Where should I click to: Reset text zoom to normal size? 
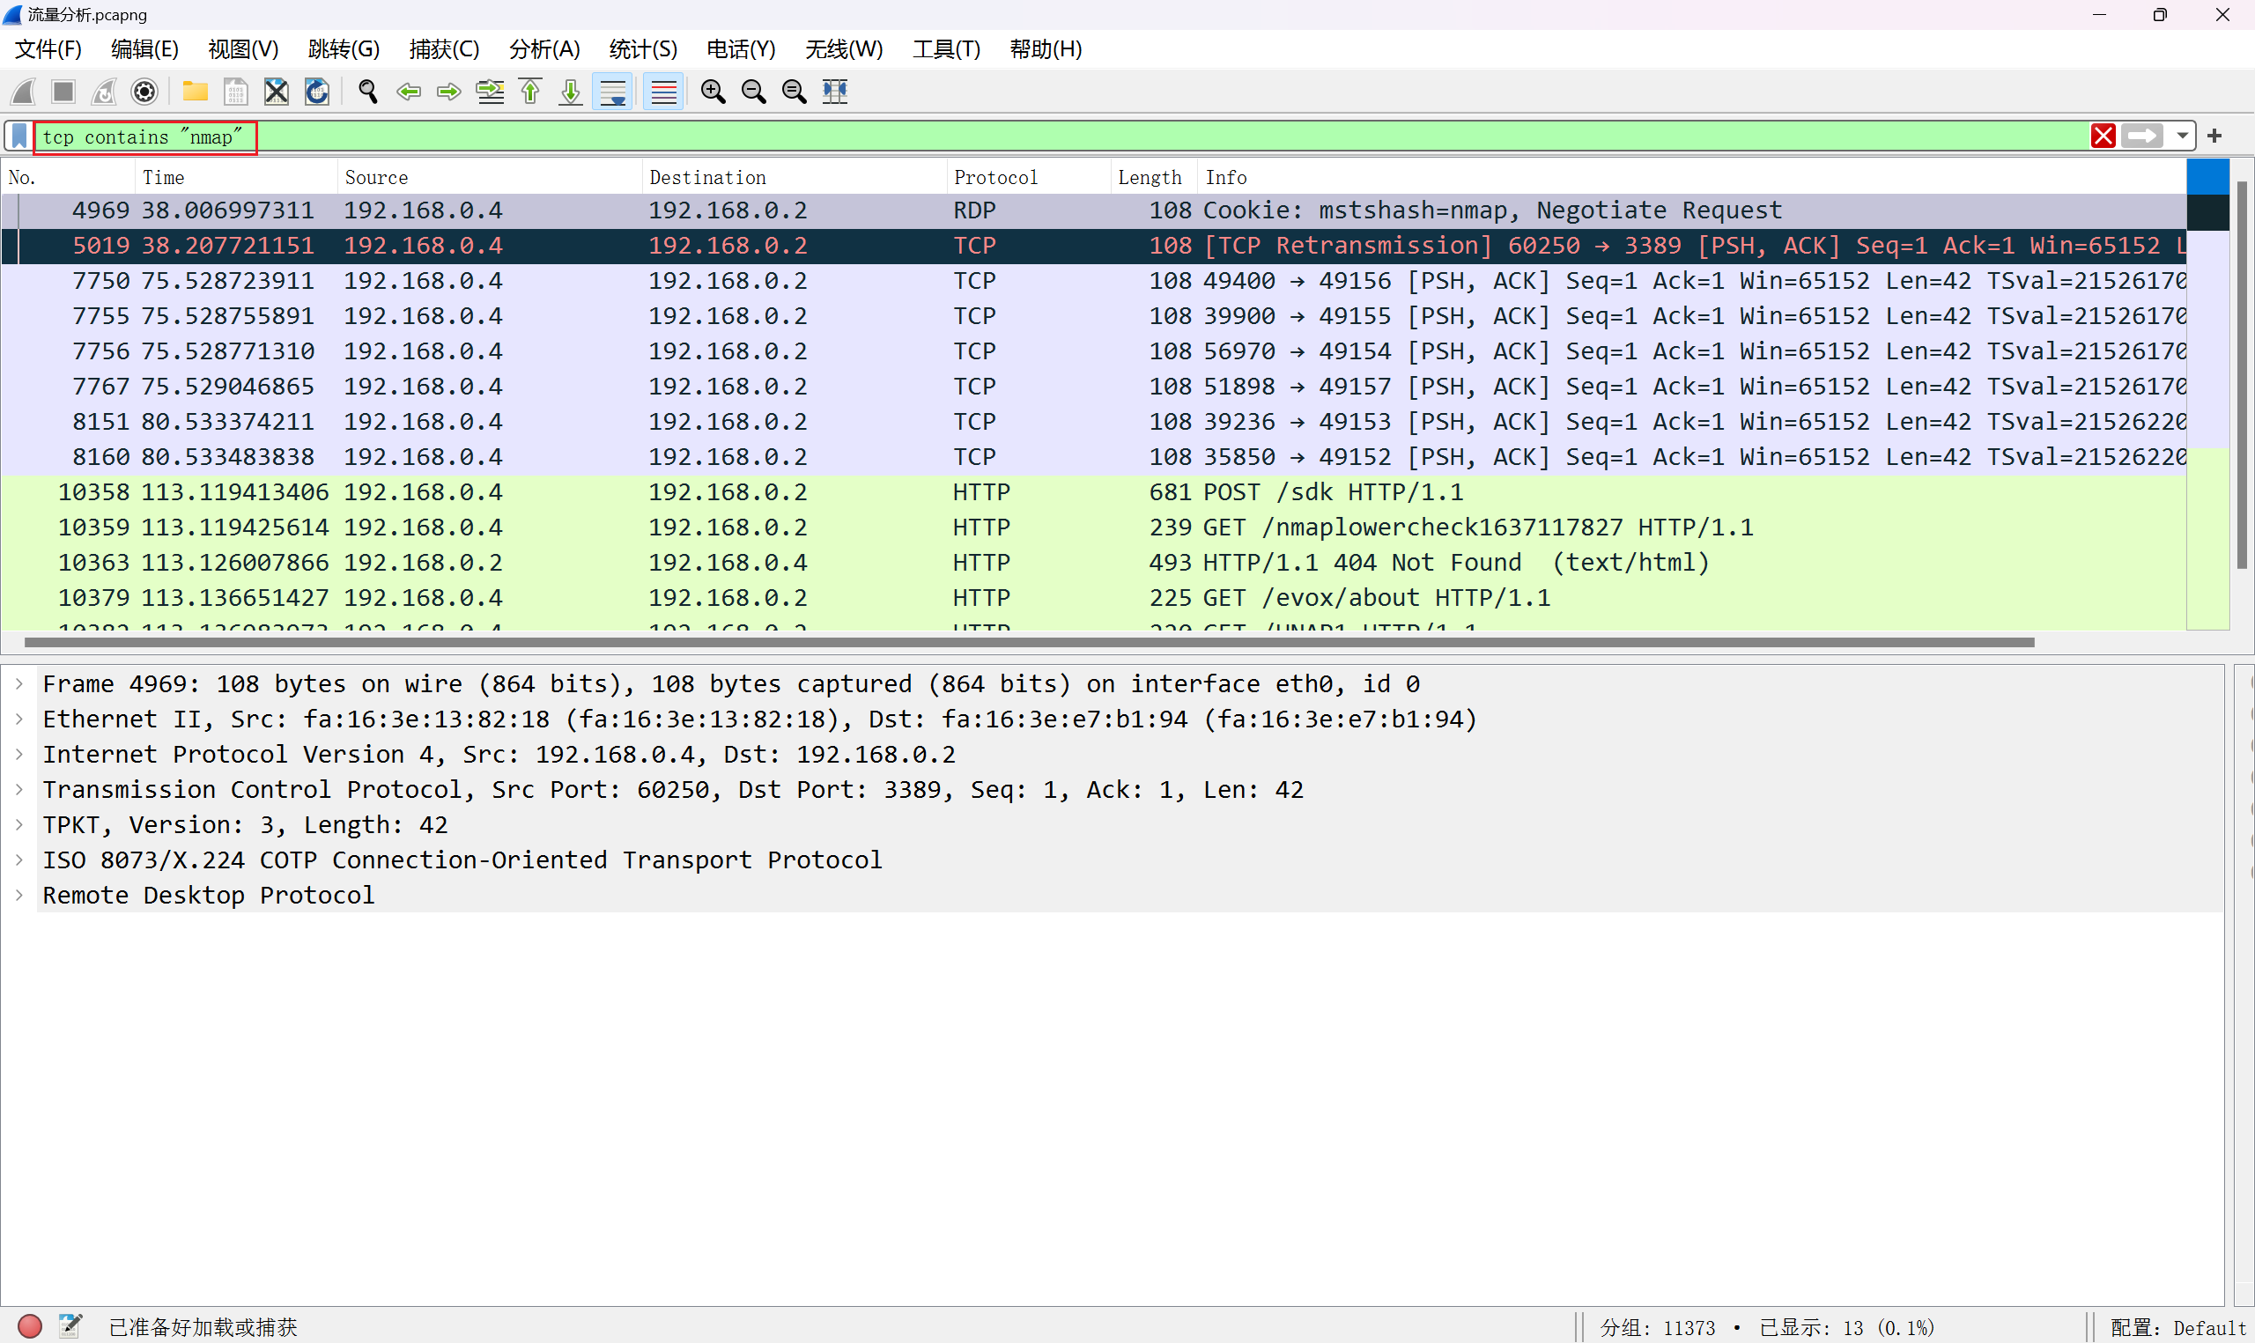(794, 92)
